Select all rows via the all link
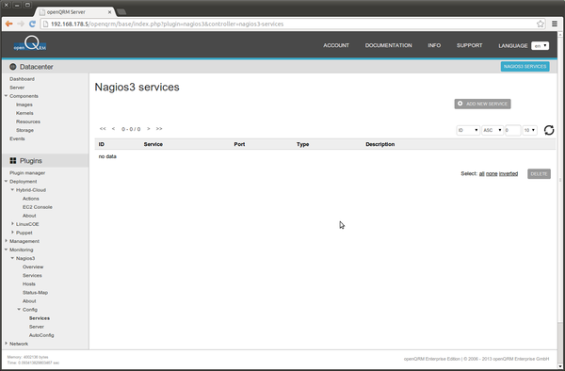Image resolution: width=565 pixels, height=371 pixels. pyautogui.click(x=482, y=173)
